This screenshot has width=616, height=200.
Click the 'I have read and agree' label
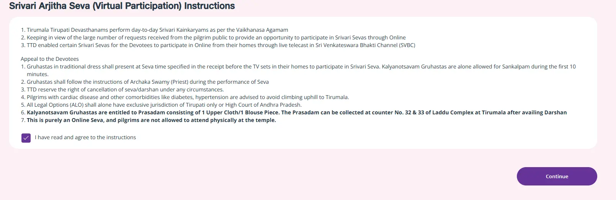coord(85,137)
